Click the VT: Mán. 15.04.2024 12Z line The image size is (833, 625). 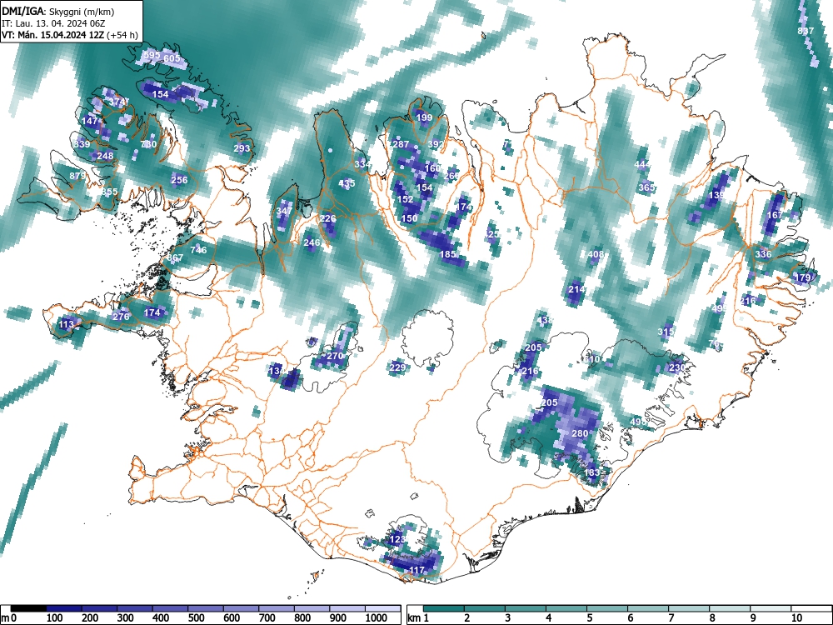(70, 35)
